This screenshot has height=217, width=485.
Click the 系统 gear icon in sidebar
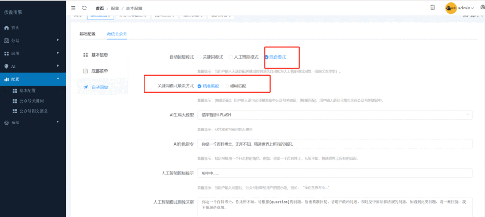click(6, 122)
